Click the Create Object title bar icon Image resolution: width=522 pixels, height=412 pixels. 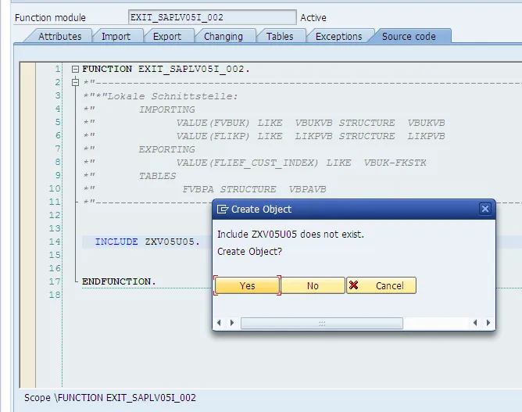click(x=222, y=209)
